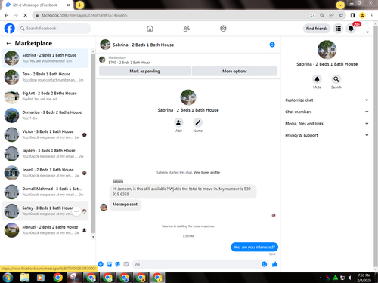Add people to the chat
The width and height of the screenshot is (378, 283).
(178, 122)
